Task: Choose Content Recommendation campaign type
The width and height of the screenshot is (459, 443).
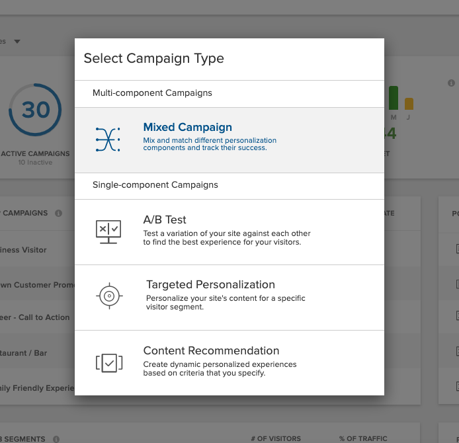Action: pyautogui.click(x=230, y=363)
